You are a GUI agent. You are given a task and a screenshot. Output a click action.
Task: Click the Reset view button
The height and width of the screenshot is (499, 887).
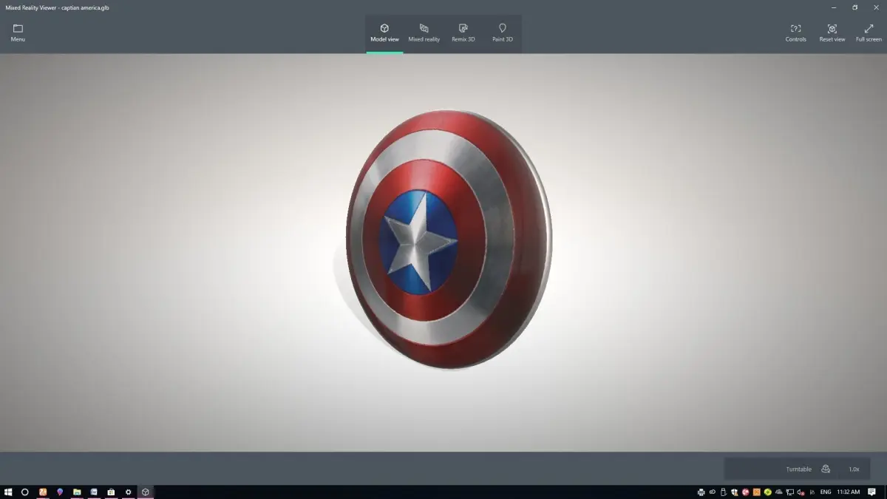pyautogui.click(x=832, y=33)
